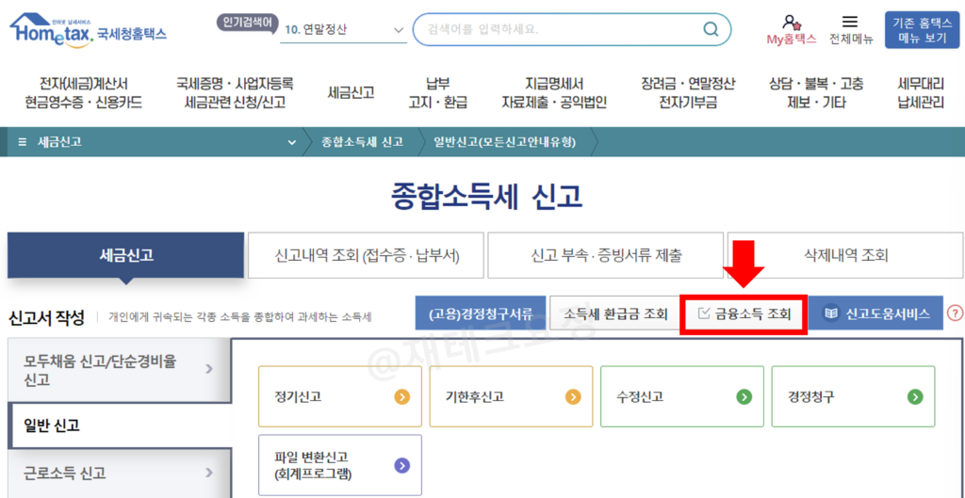Open the 세금신고 top menu
965x498 pixels.
pos(351,93)
